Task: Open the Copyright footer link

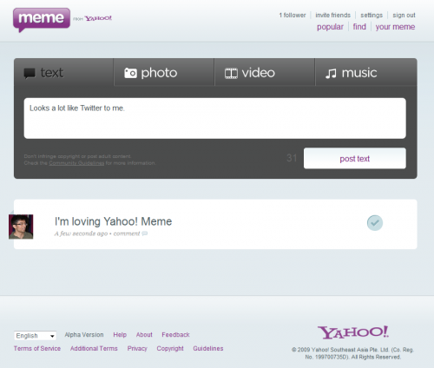Action: click(x=170, y=349)
